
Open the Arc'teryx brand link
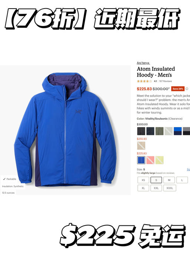tap(143, 63)
